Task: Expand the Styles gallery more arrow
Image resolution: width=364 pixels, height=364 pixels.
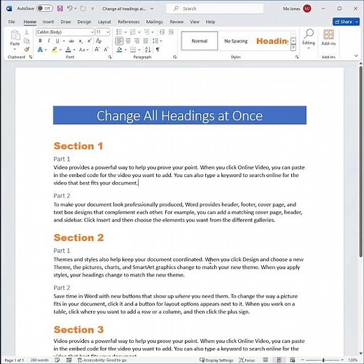Action: (293, 48)
